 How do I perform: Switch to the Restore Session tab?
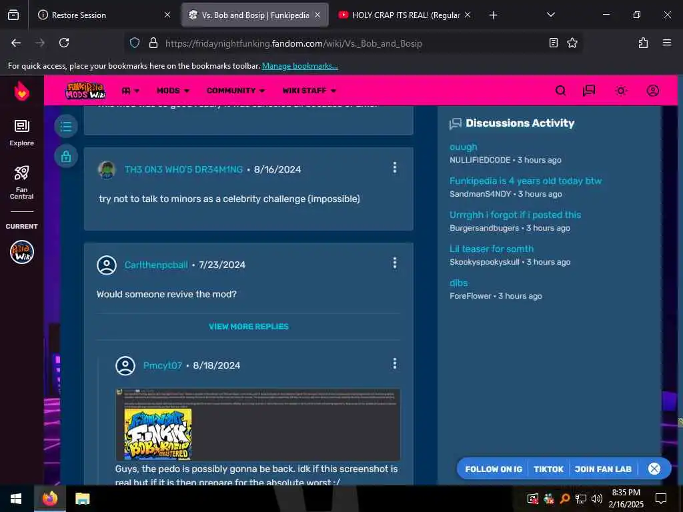point(103,15)
